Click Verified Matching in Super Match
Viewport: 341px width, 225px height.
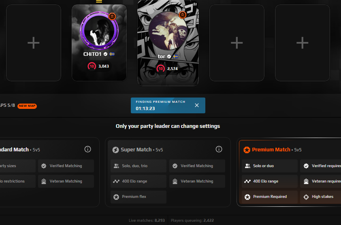click(x=197, y=166)
